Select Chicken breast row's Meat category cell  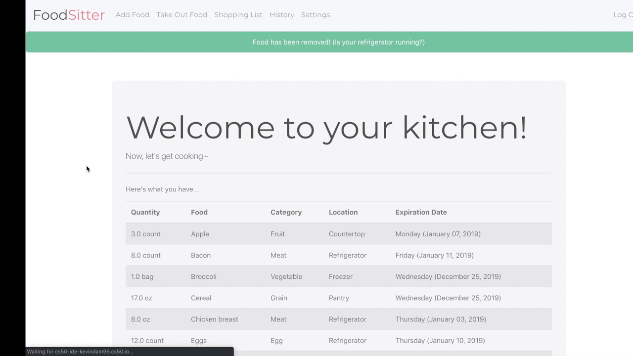point(278,319)
